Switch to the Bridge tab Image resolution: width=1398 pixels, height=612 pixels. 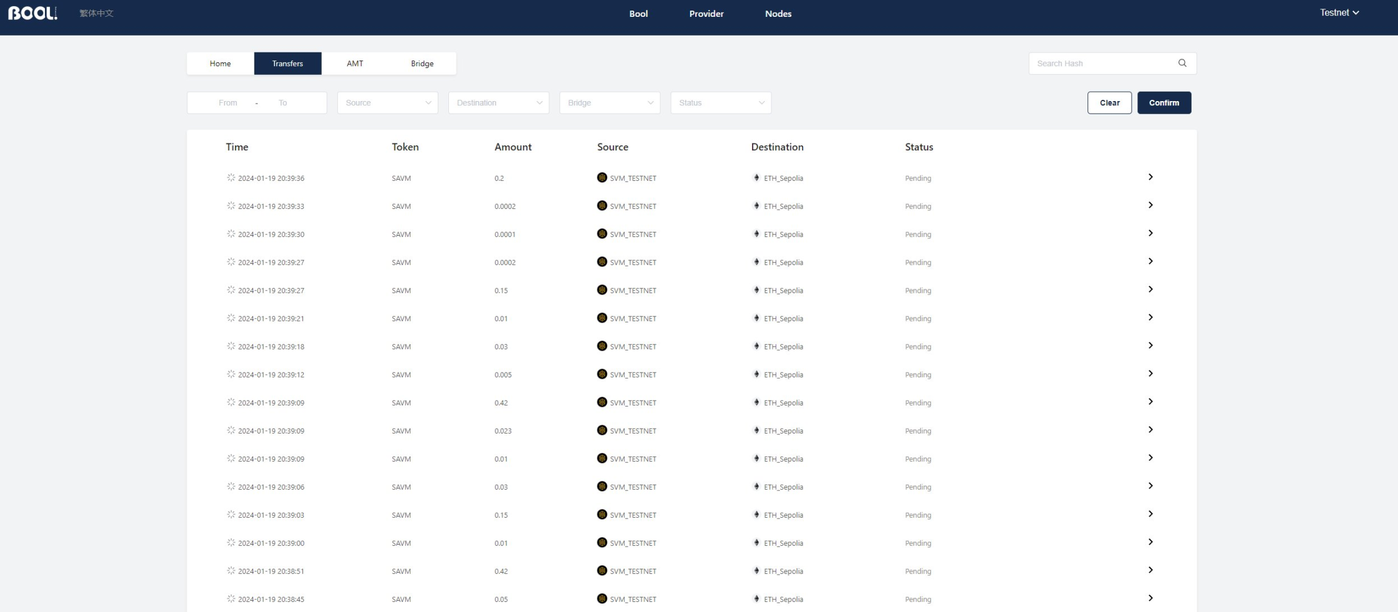(x=422, y=64)
